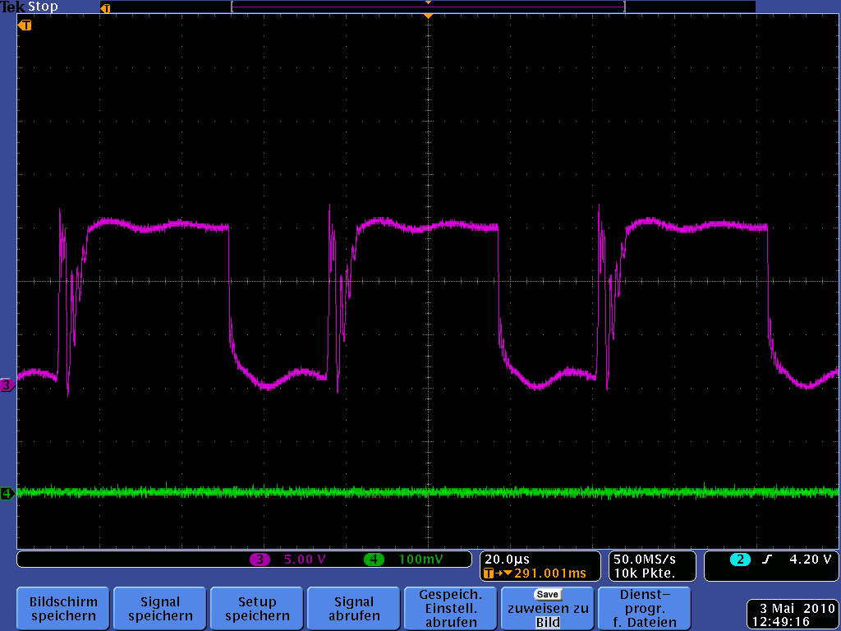
Task: Click the 12:49:16 time display
Action: pyautogui.click(x=781, y=622)
